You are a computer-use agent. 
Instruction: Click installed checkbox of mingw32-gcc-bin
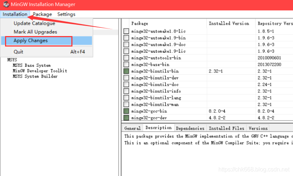click(126, 111)
